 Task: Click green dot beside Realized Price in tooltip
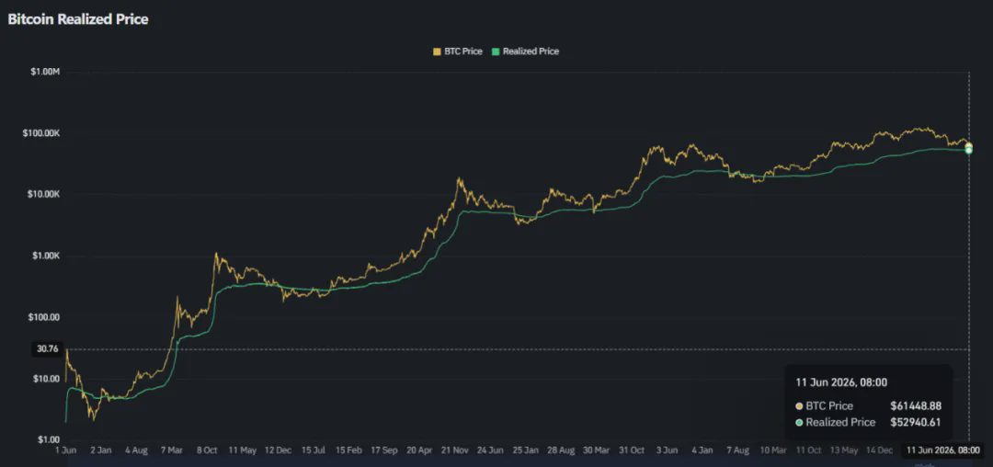pyautogui.click(x=799, y=422)
